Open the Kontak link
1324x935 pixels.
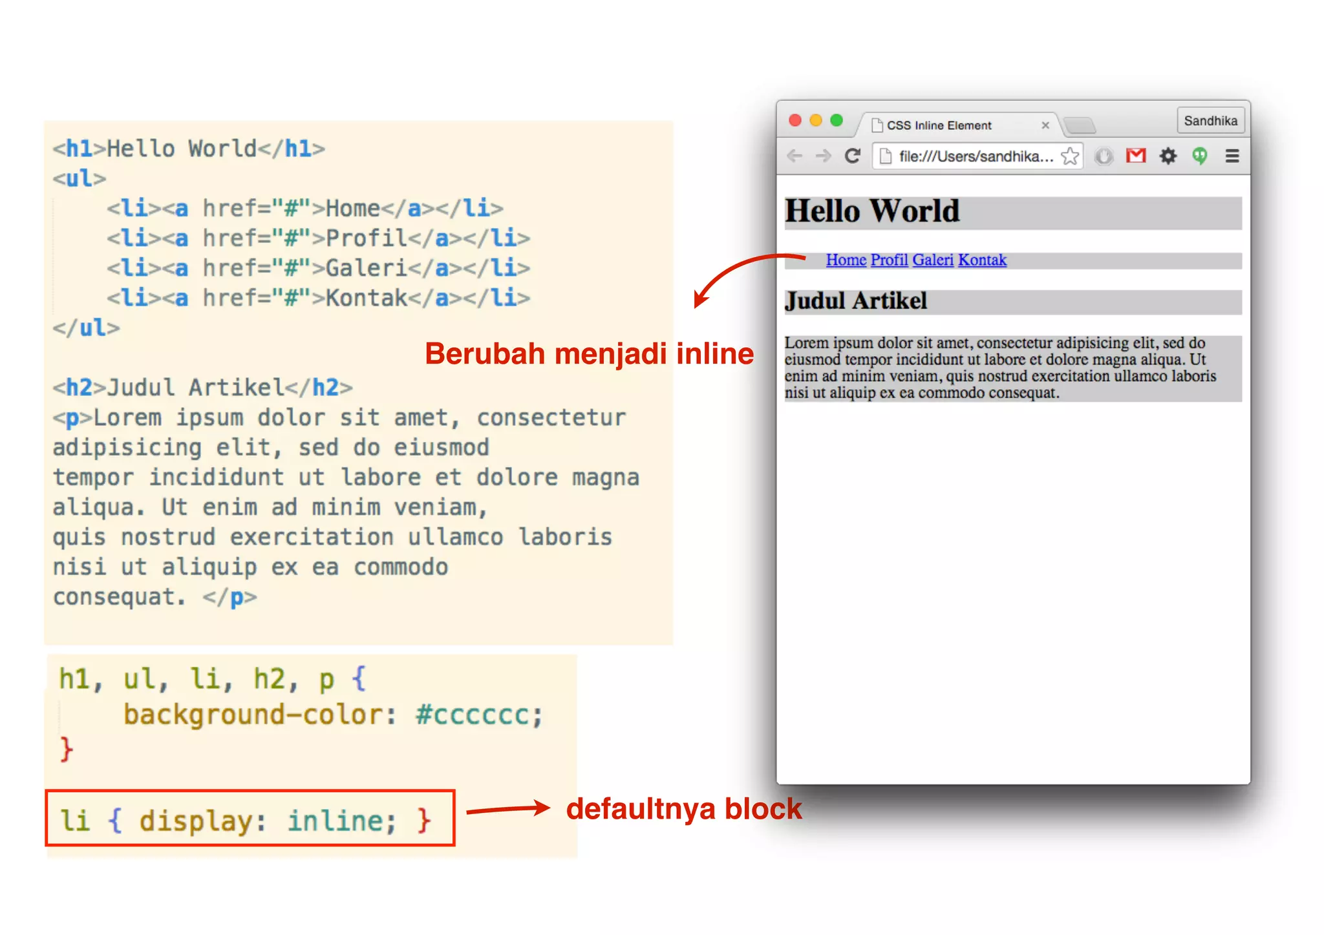[x=982, y=260]
